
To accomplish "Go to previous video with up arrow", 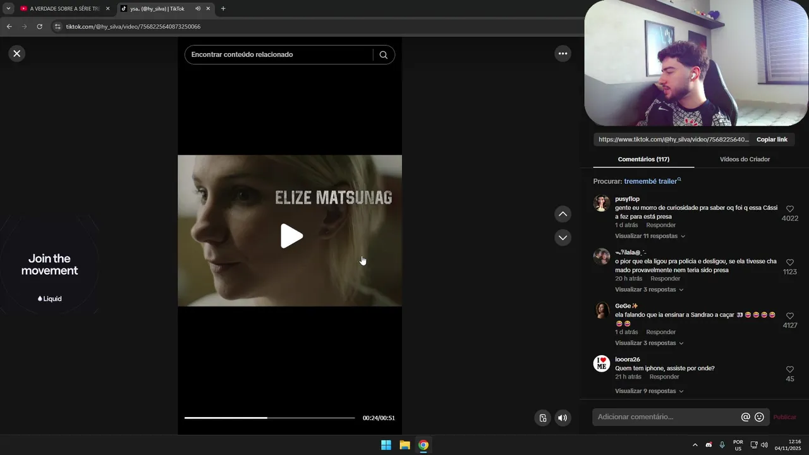I will click(x=563, y=214).
